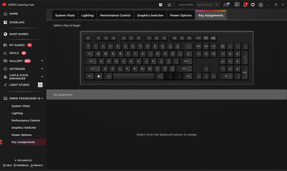Select the left arrow key
287x171 pixels.
[x=198, y=76]
